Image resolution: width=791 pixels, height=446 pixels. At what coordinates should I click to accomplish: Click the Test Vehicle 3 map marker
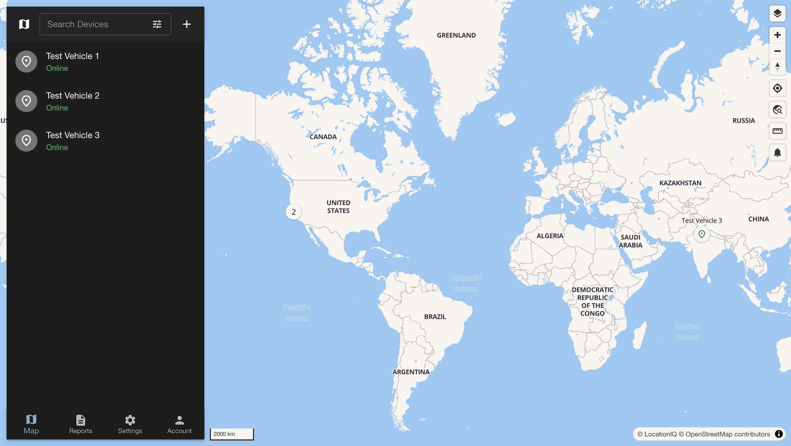click(x=702, y=234)
